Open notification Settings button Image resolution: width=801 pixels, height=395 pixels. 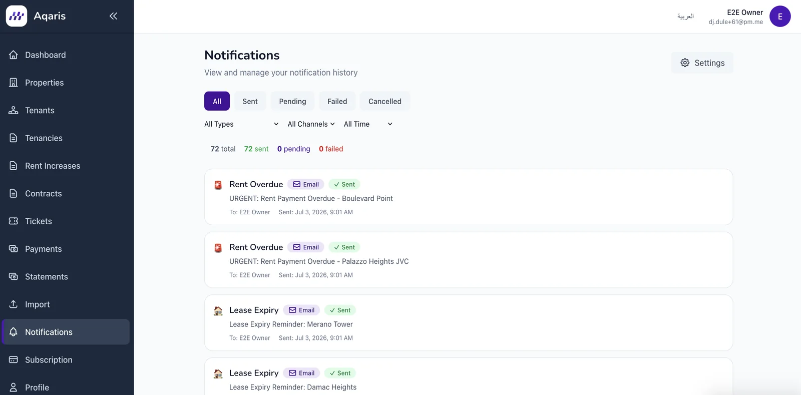click(702, 63)
